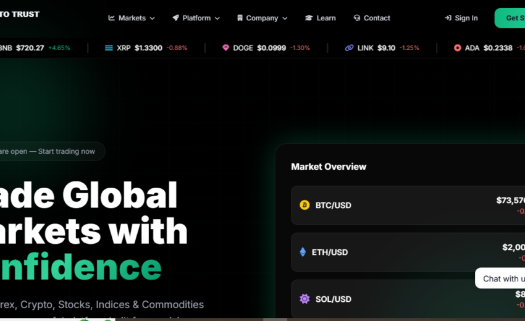Click the Markets chart icon
This screenshot has width=525, height=321.
tap(112, 18)
